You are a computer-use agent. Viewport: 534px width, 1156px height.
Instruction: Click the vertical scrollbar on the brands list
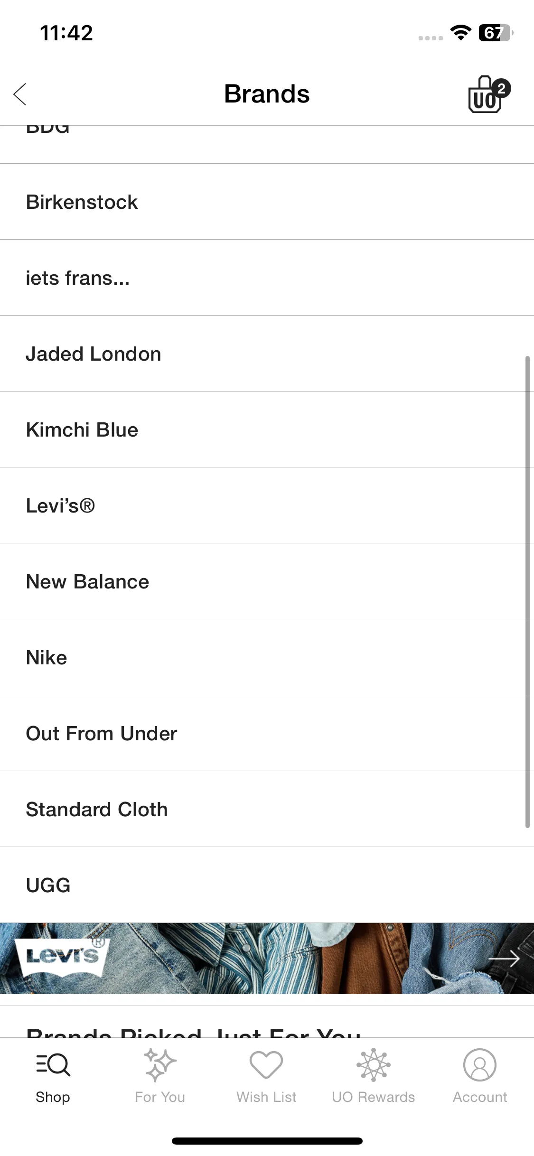(527, 592)
